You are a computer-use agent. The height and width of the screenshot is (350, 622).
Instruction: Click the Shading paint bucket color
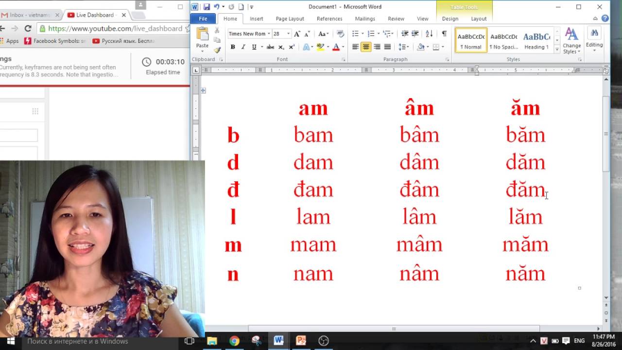click(420, 47)
